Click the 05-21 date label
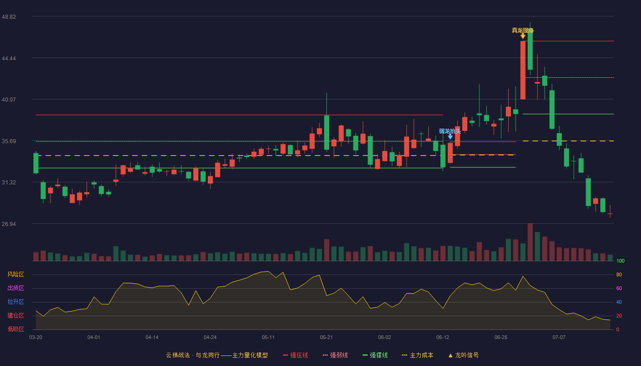641x366 pixels. point(326,337)
